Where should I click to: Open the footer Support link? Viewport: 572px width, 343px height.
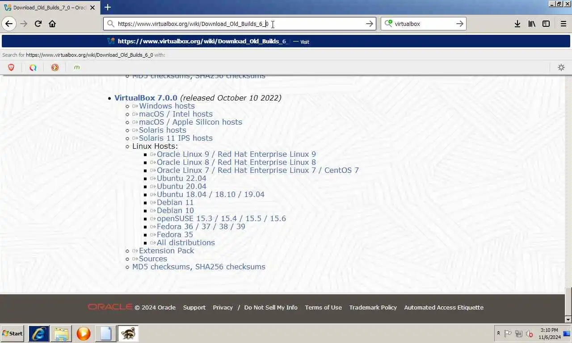(x=194, y=307)
